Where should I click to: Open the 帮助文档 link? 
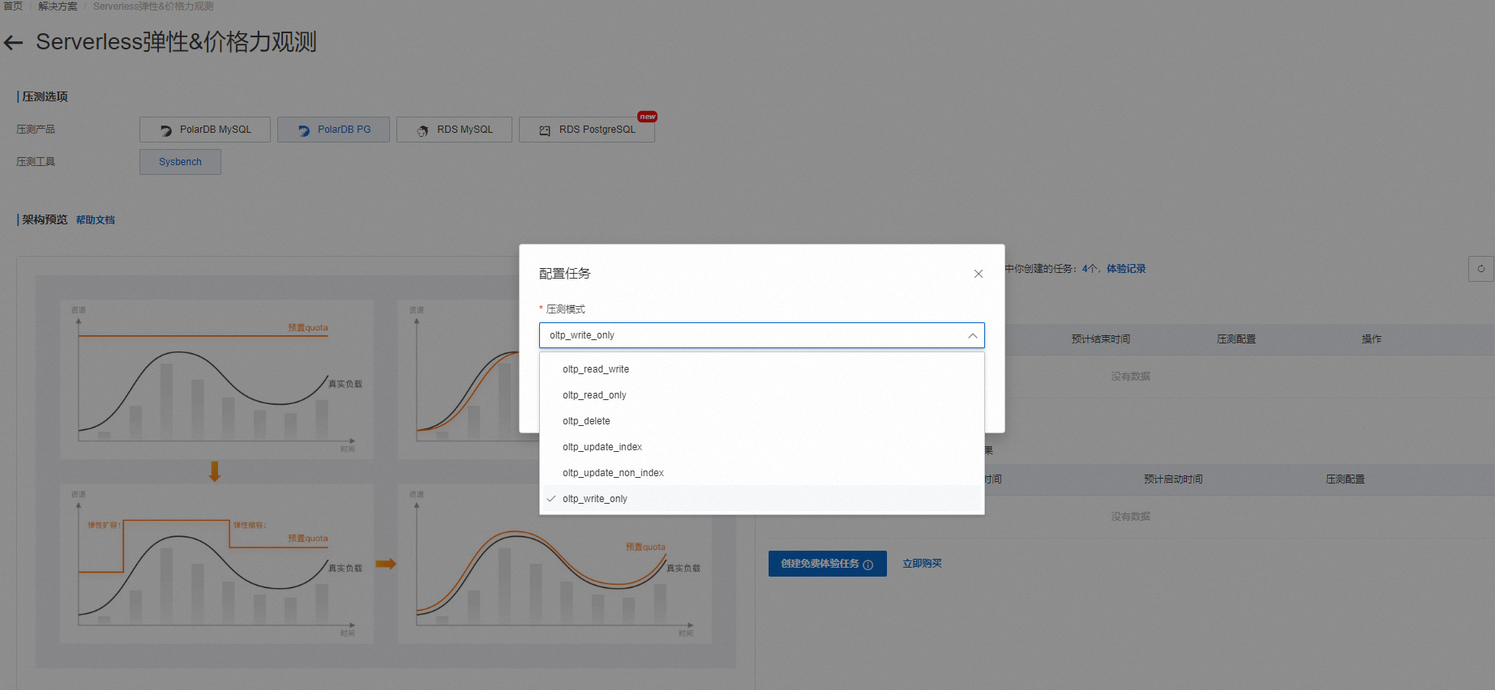click(x=96, y=220)
